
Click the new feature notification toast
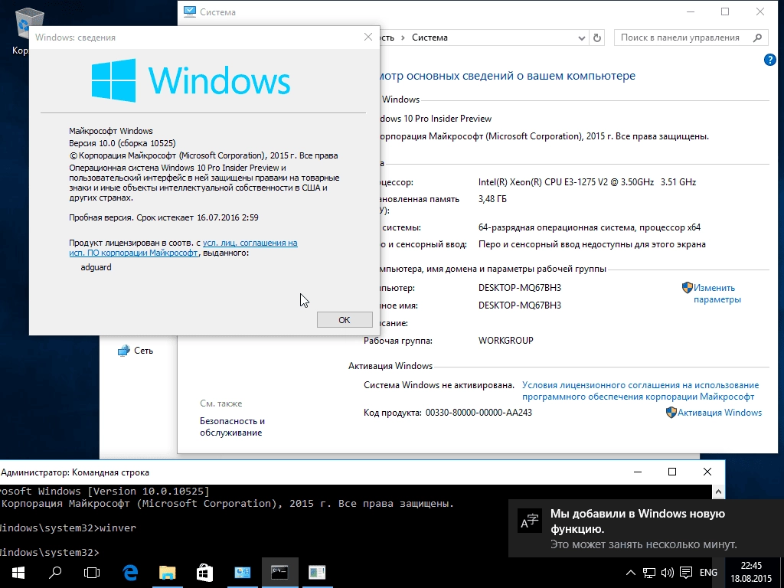tap(646, 528)
